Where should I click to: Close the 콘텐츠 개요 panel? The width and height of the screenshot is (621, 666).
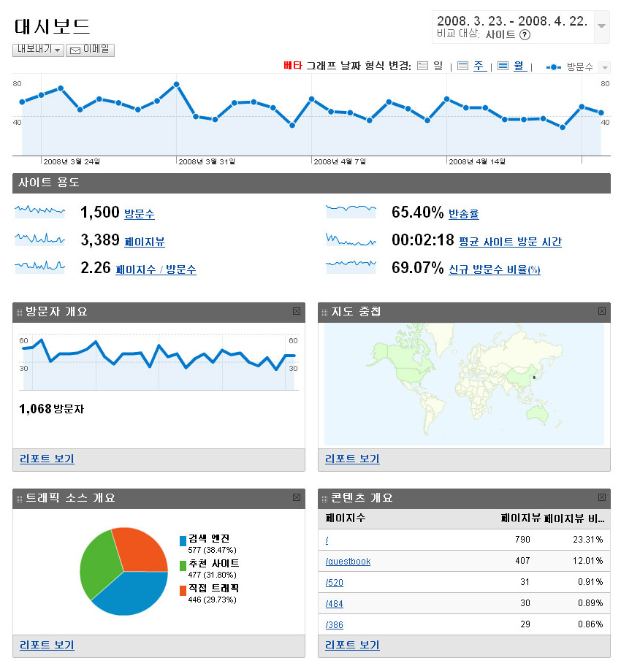click(x=602, y=497)
